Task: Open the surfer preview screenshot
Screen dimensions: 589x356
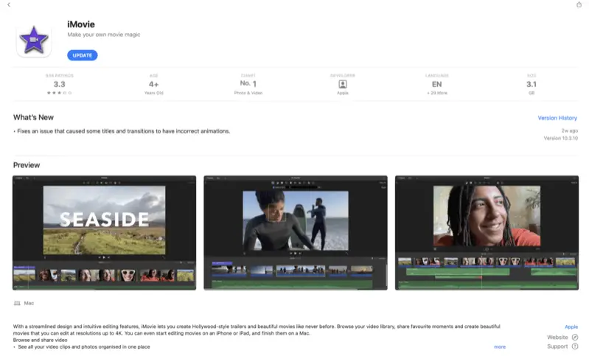Action: tap(296, 233)
